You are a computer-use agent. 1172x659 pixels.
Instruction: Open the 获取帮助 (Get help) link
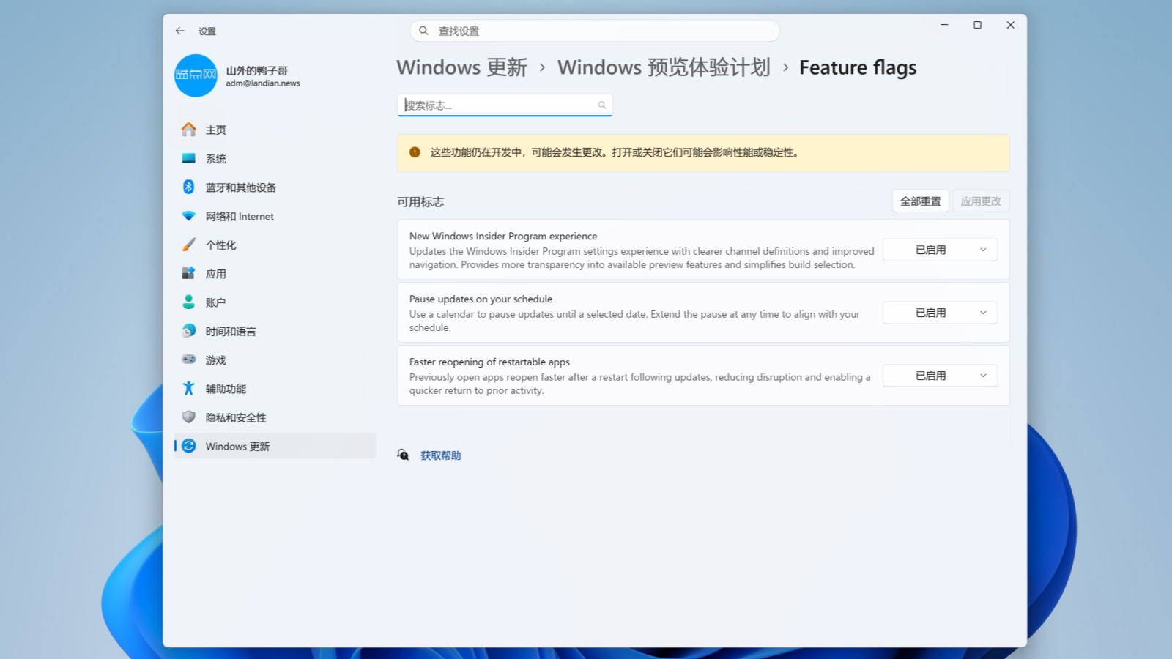(x=440, y=455)
